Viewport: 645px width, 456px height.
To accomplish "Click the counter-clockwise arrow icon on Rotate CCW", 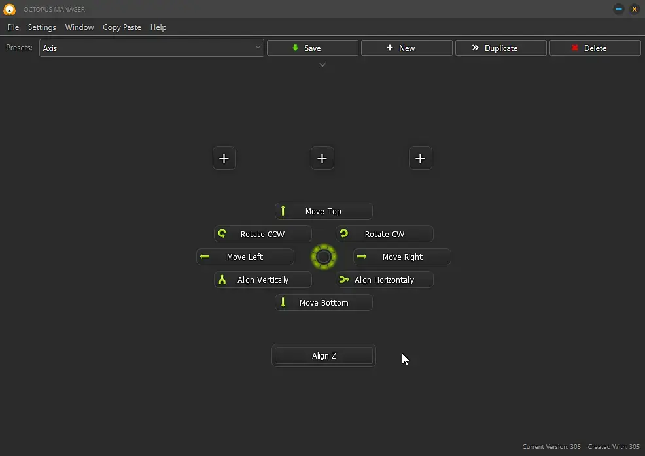I will point(222,234).
